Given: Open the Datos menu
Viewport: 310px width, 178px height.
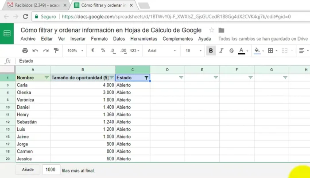Looking at the screenshot, I should [119, 39].
